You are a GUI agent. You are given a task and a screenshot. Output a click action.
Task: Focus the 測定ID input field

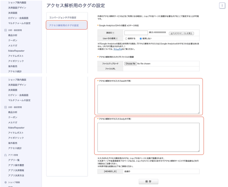tap(136, 33)
